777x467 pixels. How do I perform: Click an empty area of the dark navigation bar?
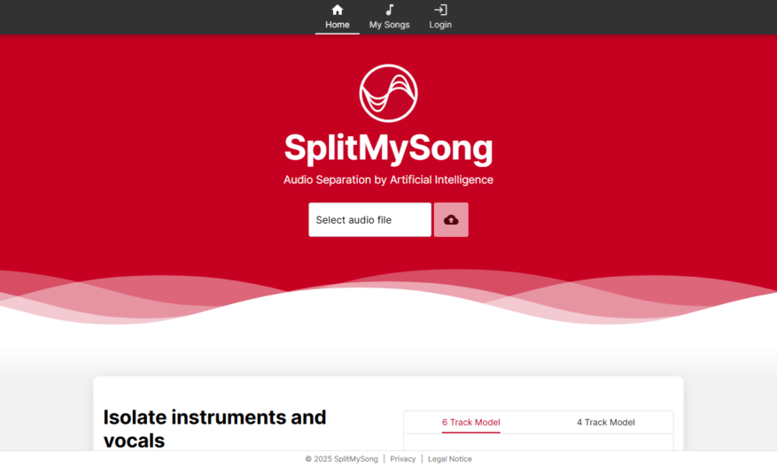click(149, 18)
